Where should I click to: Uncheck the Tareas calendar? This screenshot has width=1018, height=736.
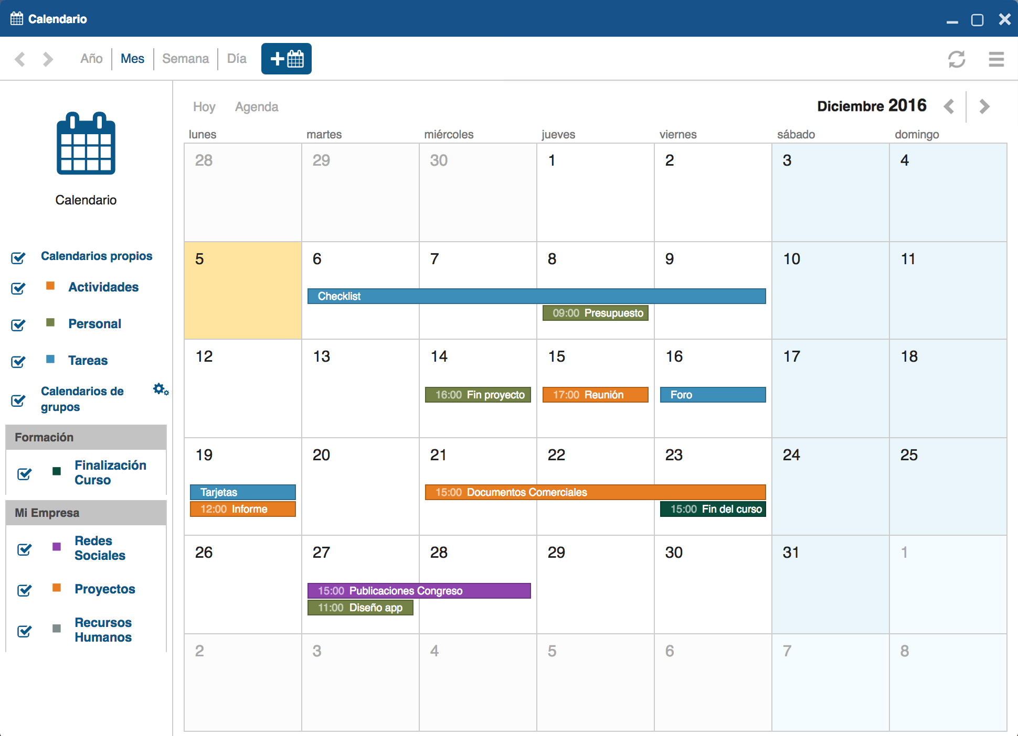(18, 361)
